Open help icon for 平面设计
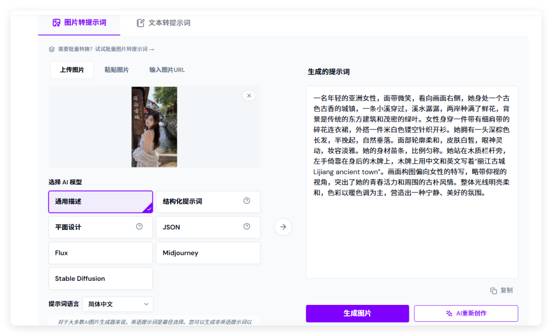552x336 pixels. [140, 227]
